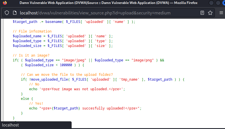Click the "image/jpeg" string in the condition
The image size is (225, 129).
pyautogui.click(x=74, y=60)
